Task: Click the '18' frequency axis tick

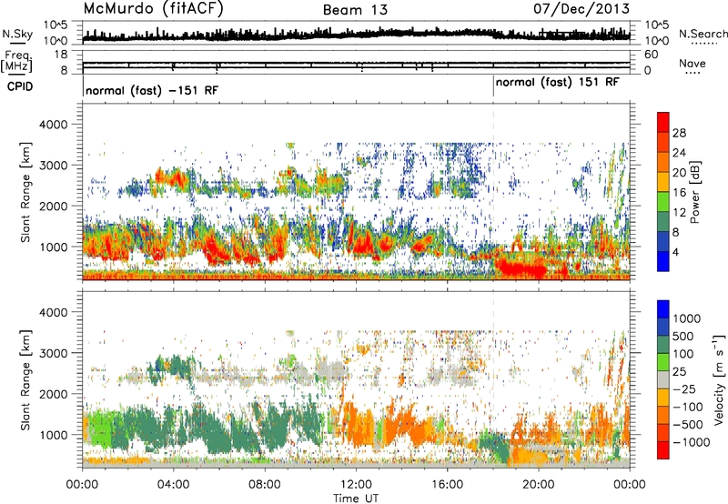Action: (x=61, y=55)
